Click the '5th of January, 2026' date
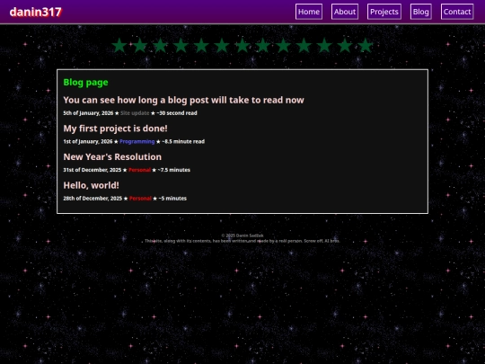The height and width of the screenshot is (364, 485). click(x=88, y=113)
